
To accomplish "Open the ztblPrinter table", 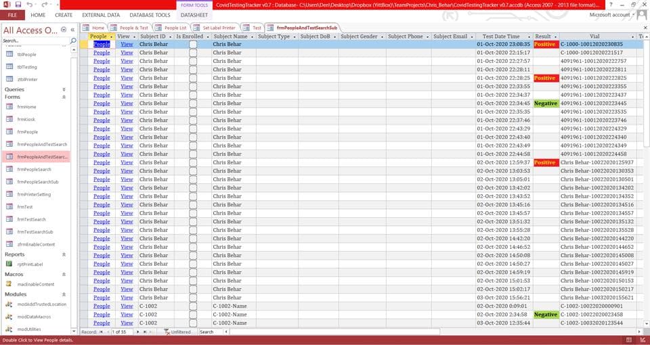I will click(27, 79).
